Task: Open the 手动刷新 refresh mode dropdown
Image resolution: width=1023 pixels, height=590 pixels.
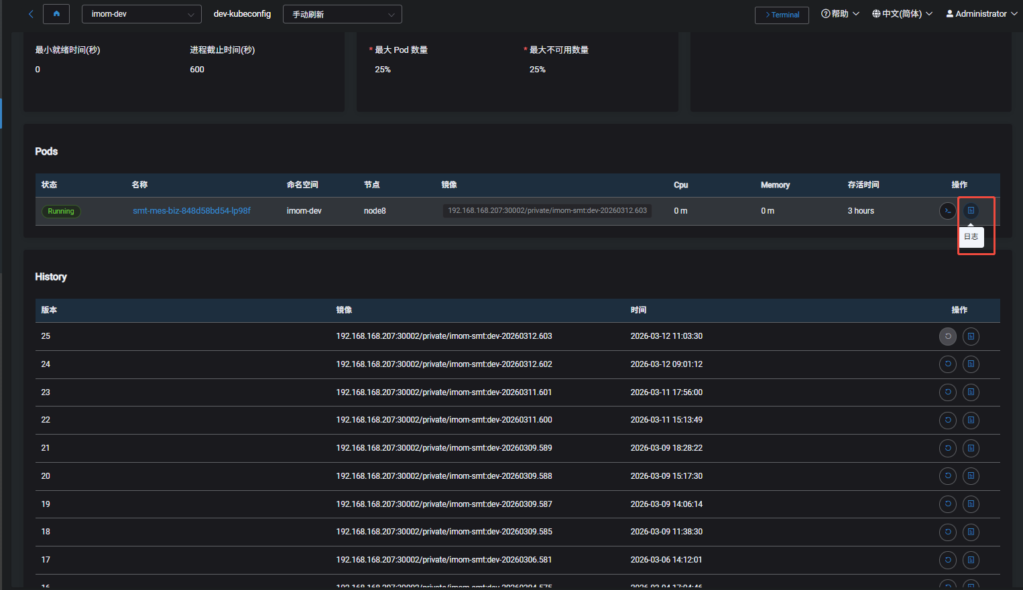Action: [342, 14]
